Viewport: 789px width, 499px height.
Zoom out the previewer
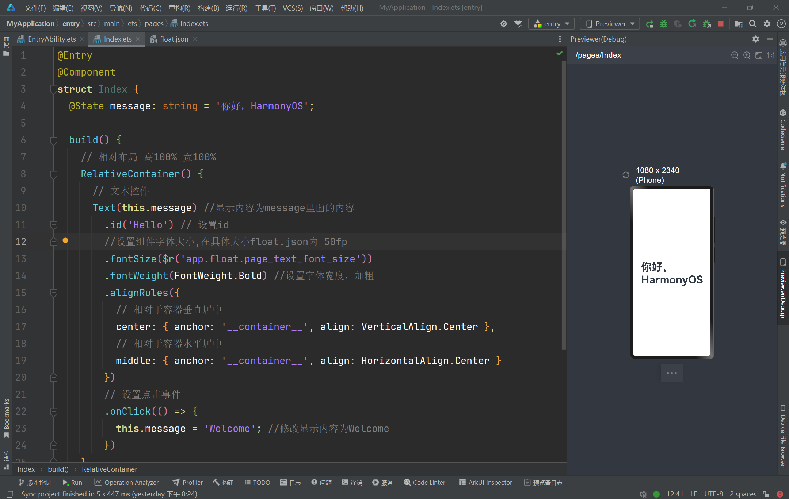735,55
